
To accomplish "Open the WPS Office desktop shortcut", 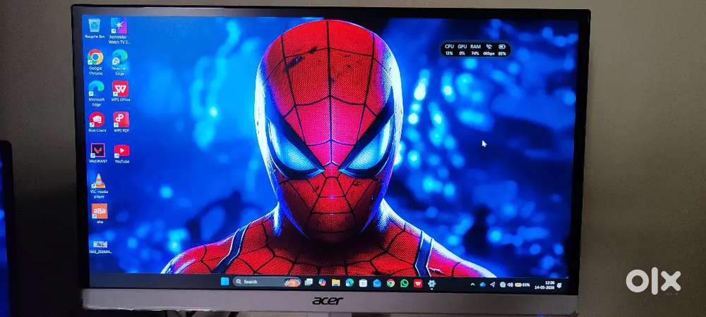I will pos(121,92).
